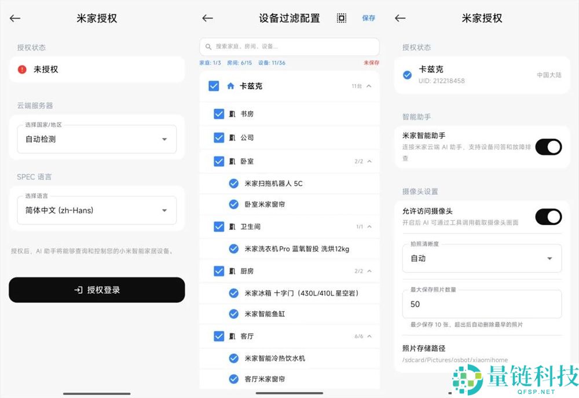Tap the home icon next to 卡兹克 family

tap(231, 86)
